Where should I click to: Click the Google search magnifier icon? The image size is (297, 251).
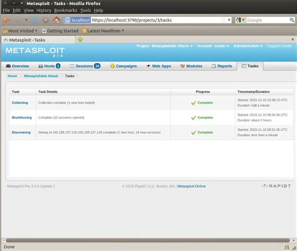[292, 20]
